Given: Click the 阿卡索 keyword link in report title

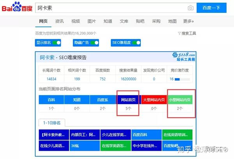Looking at the screenshot, I should [47, 57].
